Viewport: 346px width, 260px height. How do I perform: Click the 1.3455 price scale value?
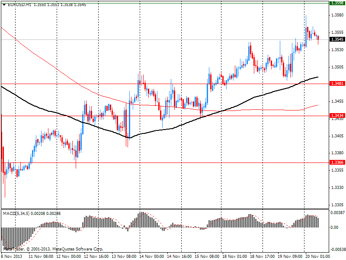[x=337, y=101]
